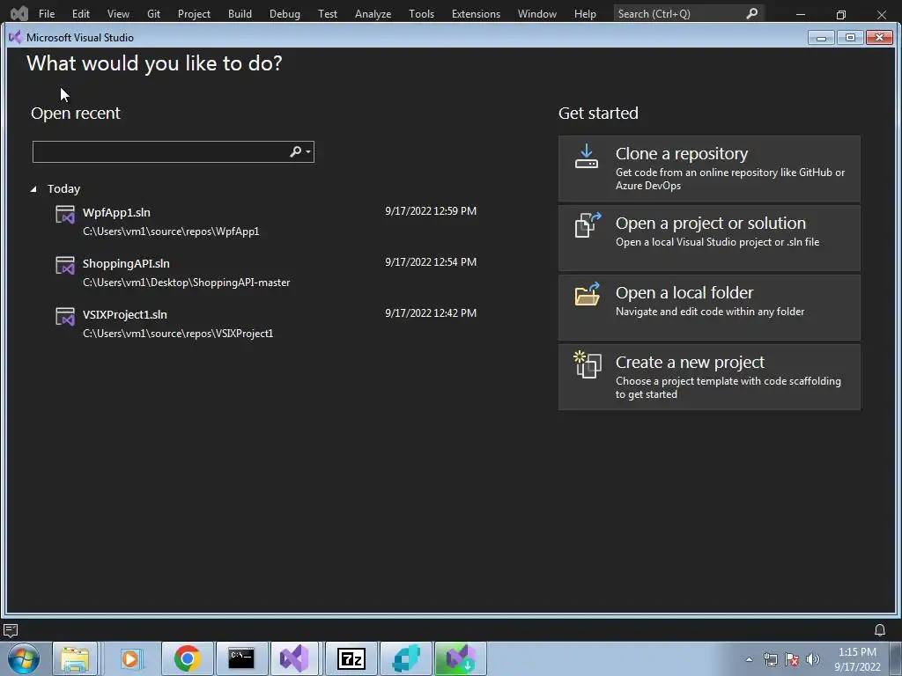Click path C:\Users\vm1\Desktop\ShoppingAPI-master
The width and height of the screenshot is (902, 676).
(x=187, y=283)
